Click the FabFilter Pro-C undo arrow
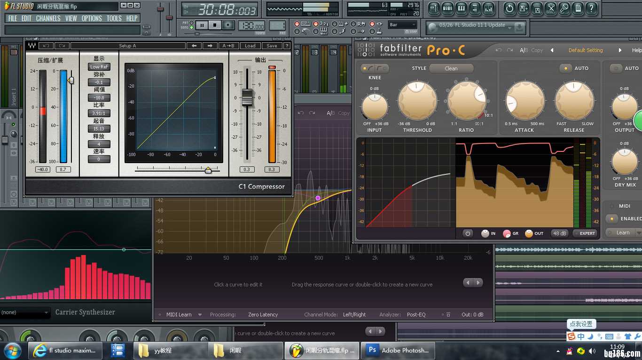Image resolution: width=642 pixels, height=360 pixels. click(x=498, y=50)
